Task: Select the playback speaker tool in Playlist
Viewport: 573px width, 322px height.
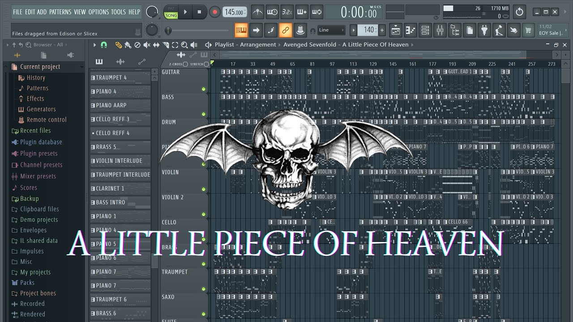Action: click(x=194, y=45)
